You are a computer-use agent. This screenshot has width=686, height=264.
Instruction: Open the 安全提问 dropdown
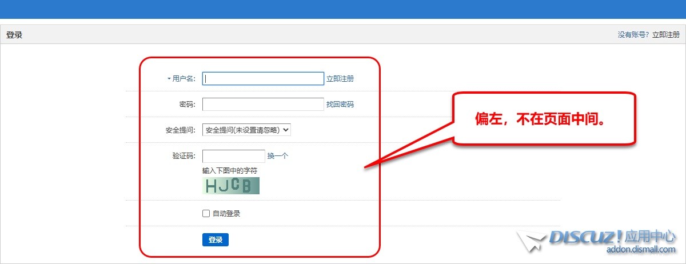point(247,130)
